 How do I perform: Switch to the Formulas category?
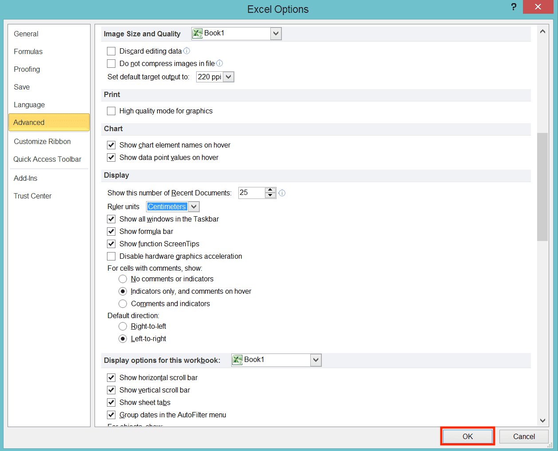pyautogui.click(x=28, y=51)
